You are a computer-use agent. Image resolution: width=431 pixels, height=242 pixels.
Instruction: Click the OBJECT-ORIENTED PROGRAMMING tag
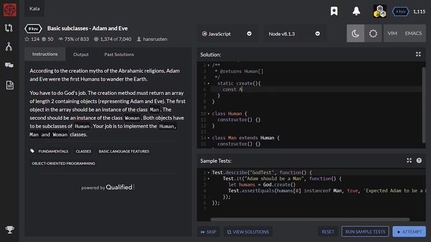63,163
